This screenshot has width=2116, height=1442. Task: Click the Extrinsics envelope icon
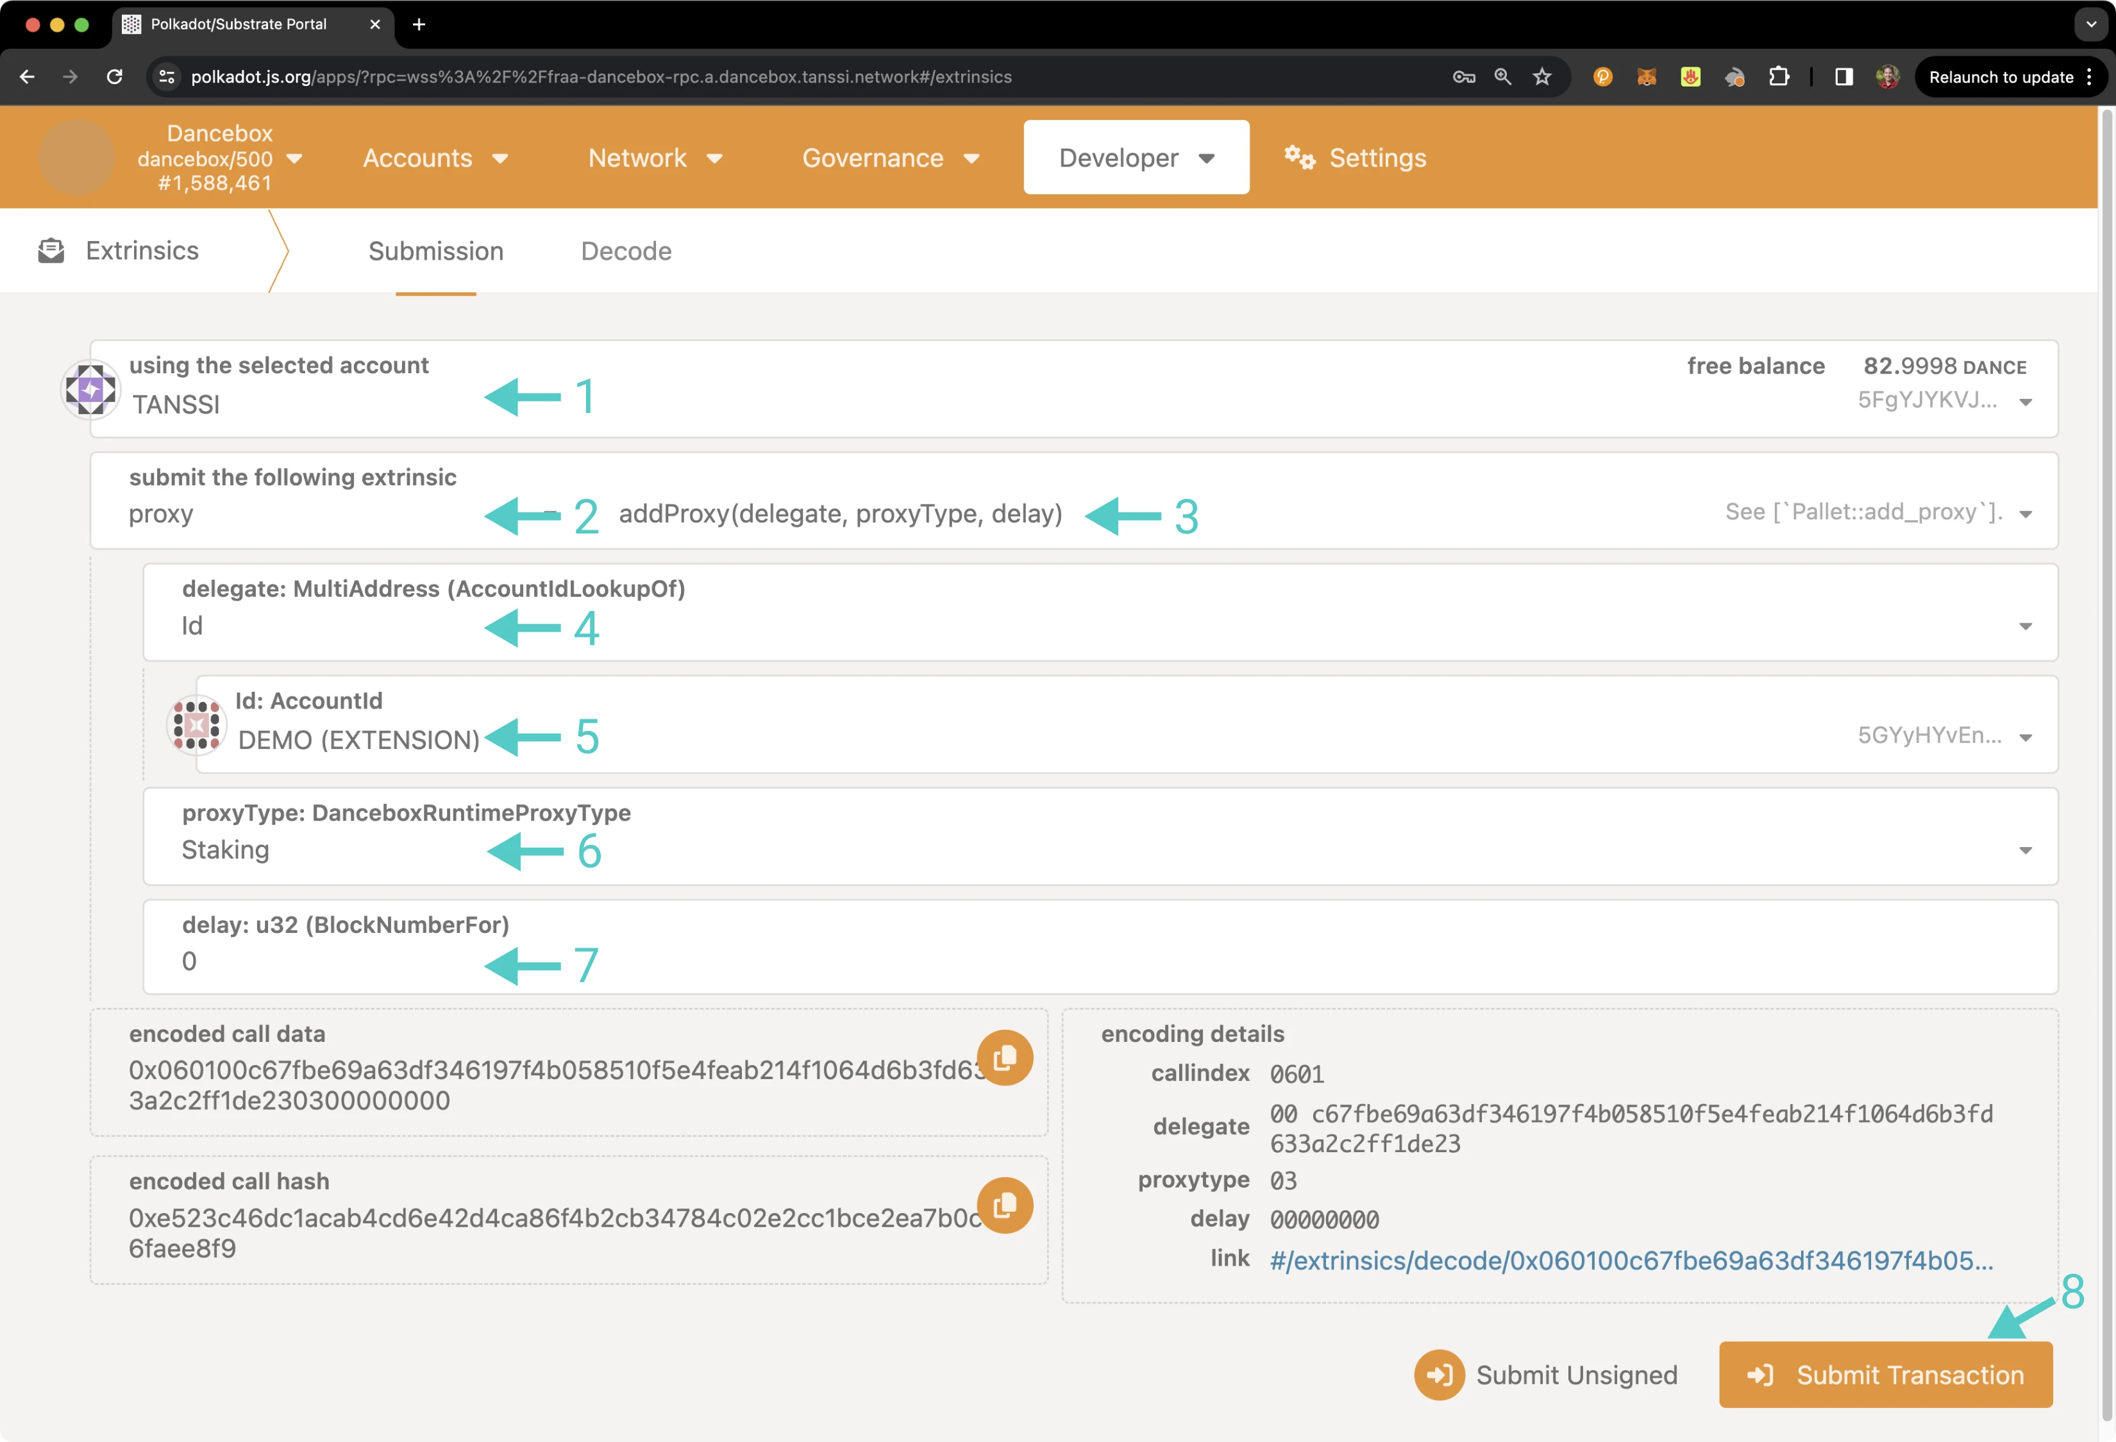click(x=51, y=250)
